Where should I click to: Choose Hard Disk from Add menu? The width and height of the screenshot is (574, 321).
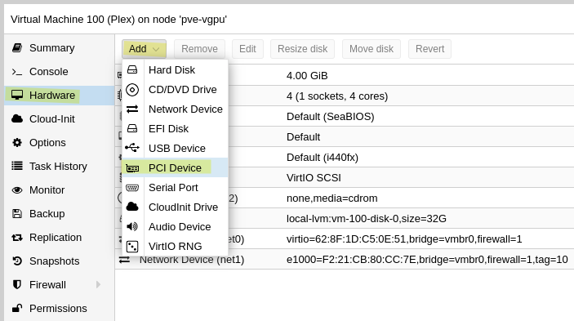coord(175,70)
